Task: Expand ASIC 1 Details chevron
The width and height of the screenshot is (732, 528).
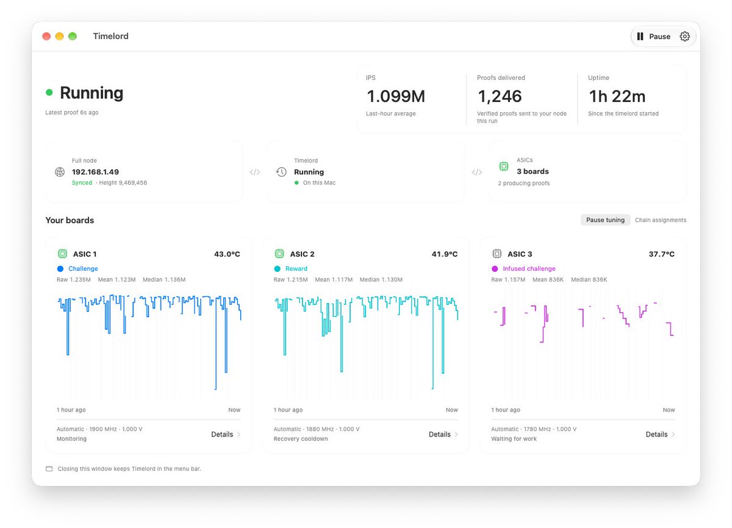Action: click(x=239, y=435)
